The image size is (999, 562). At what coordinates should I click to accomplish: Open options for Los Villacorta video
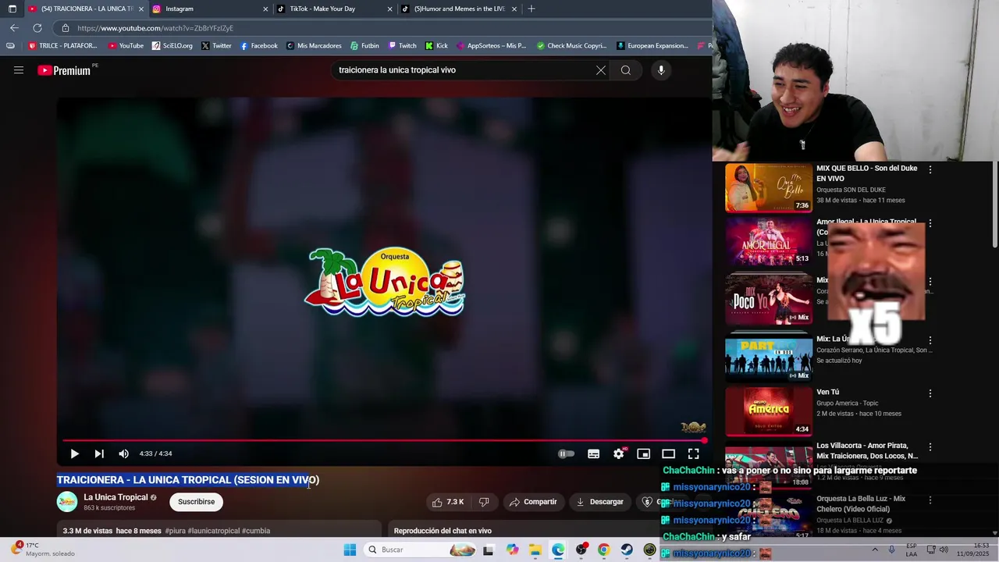930,447
